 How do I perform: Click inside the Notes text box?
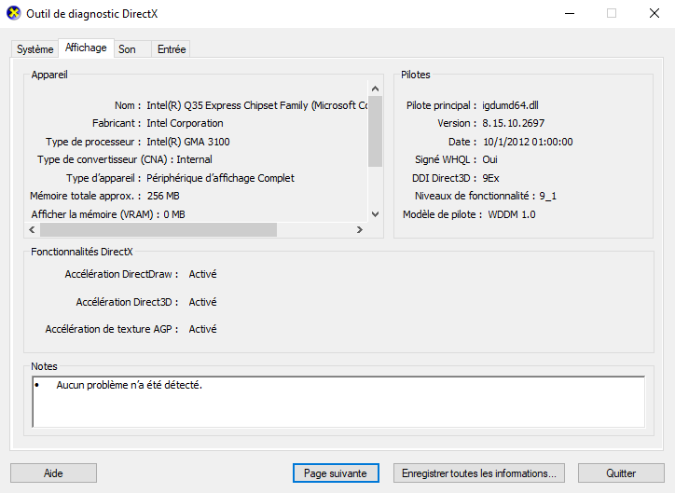[x=338, y=402]
